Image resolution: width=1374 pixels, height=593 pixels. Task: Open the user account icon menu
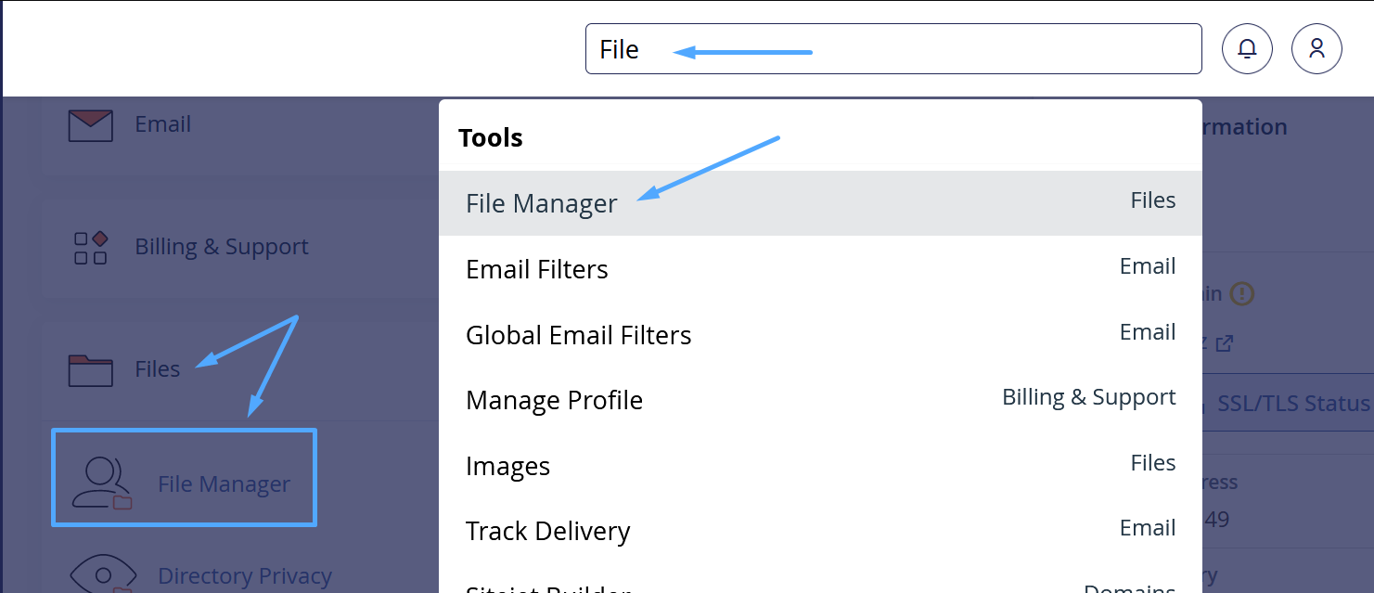1316,48
